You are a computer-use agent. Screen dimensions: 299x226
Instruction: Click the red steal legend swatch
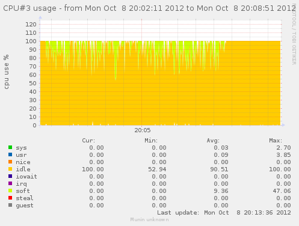(10, 198)
